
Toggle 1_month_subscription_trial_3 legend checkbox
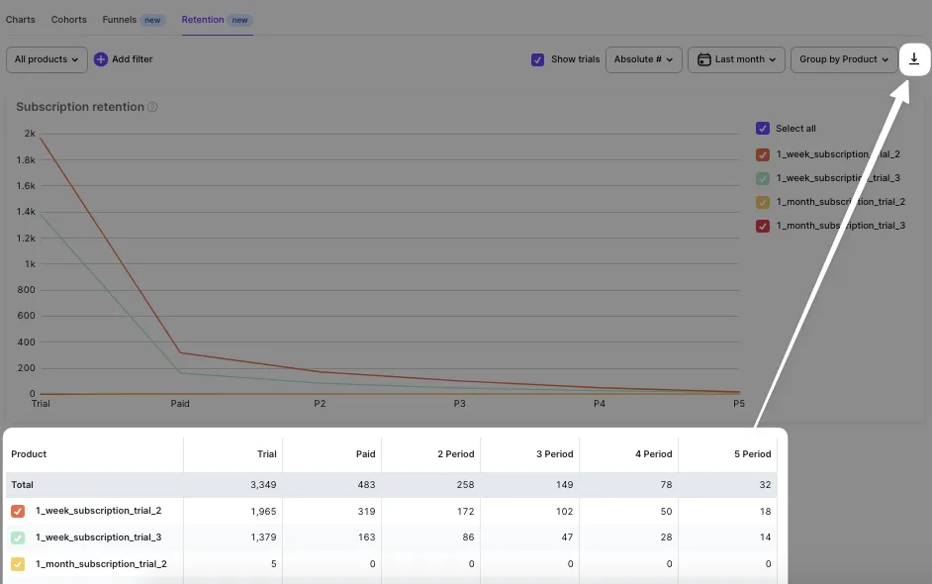pos(762,226)
